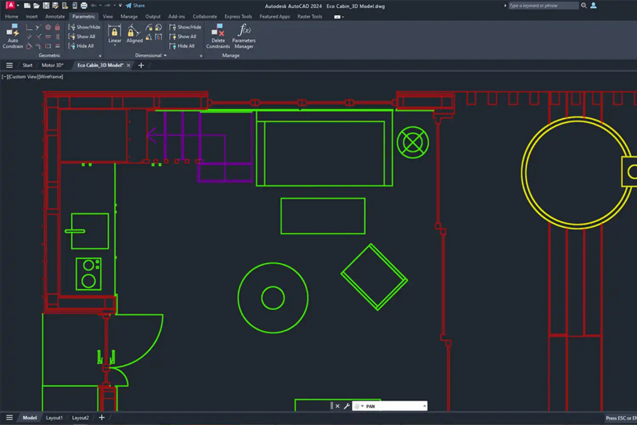The height and width of the screenshot is (425, 637).
Task: Open the Motor 3D drawing tab
Action: (52, 65)
